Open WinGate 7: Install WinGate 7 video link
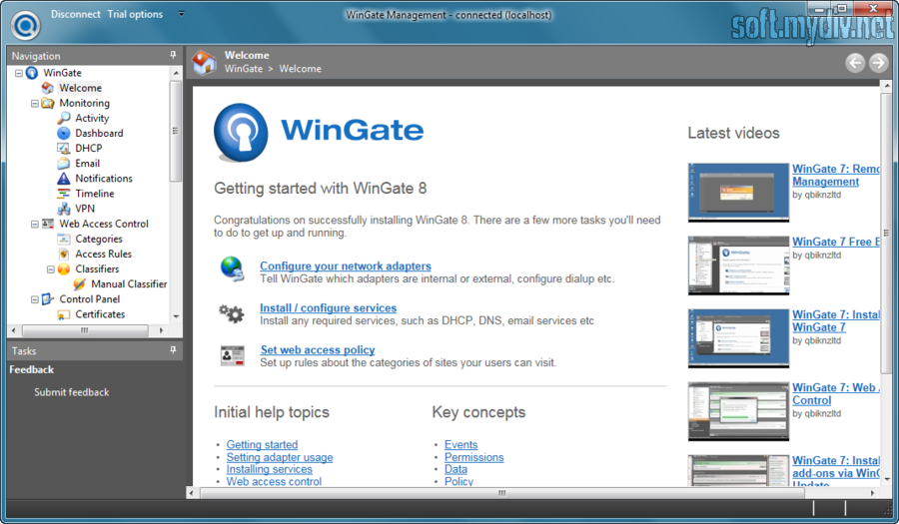This screenshot has height=524, width=899. coord(836,321)
